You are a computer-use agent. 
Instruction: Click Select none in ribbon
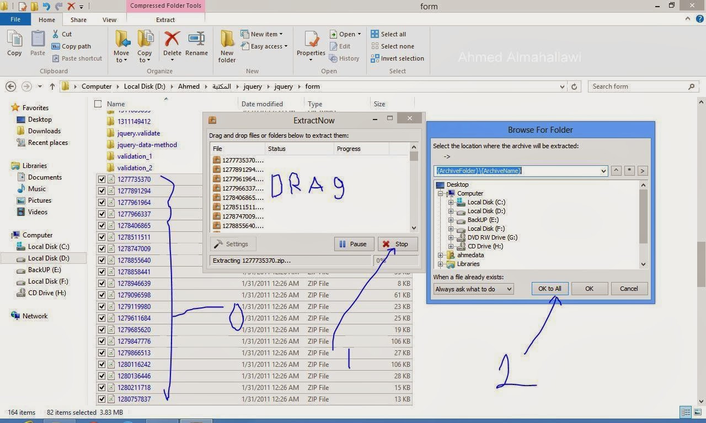pos(392,46)
